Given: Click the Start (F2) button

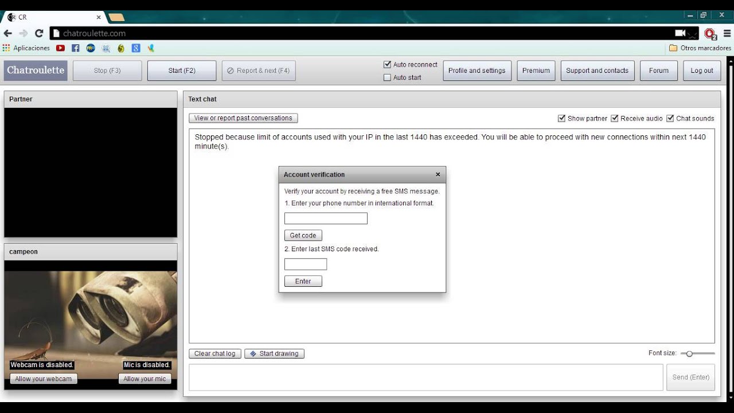Looking at the screenshot, I should (182, 71).
